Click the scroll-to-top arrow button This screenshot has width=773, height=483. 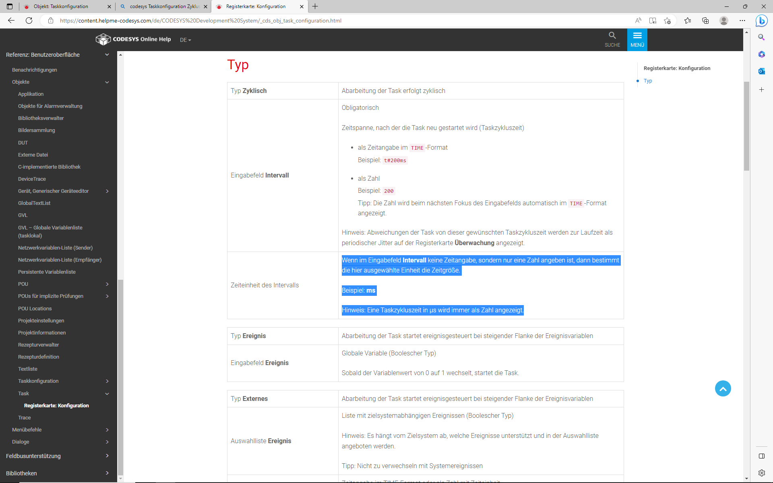point(723,388)
